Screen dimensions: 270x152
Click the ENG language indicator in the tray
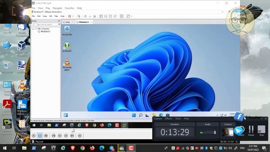point(242,148)
